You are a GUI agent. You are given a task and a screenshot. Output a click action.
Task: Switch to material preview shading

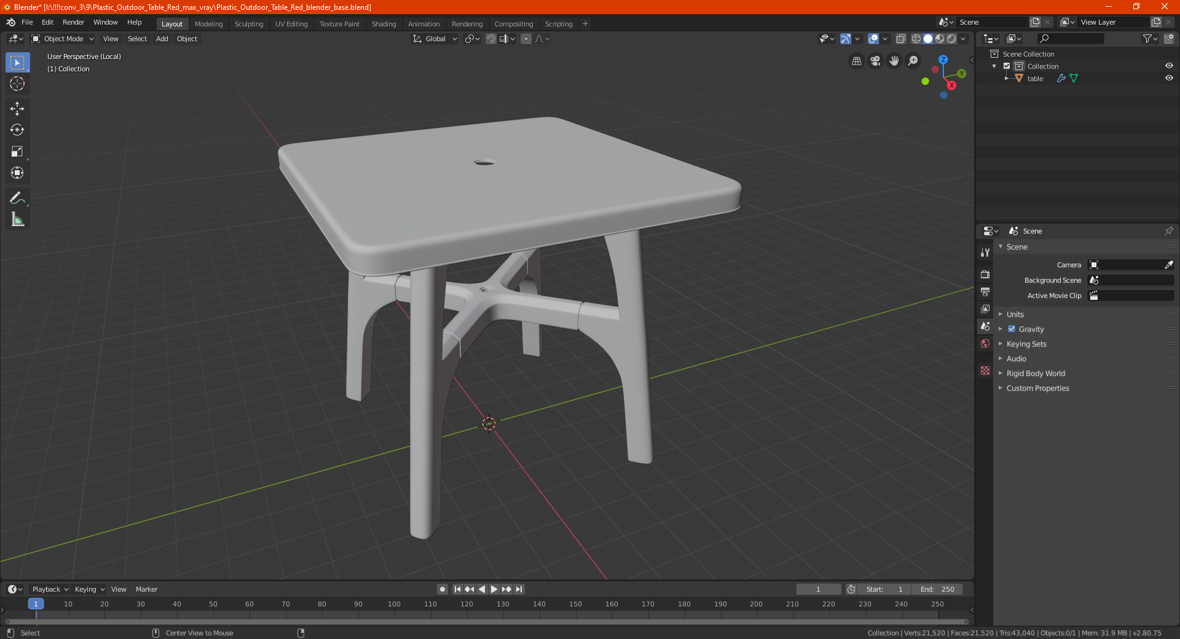[x=940, y=39]
